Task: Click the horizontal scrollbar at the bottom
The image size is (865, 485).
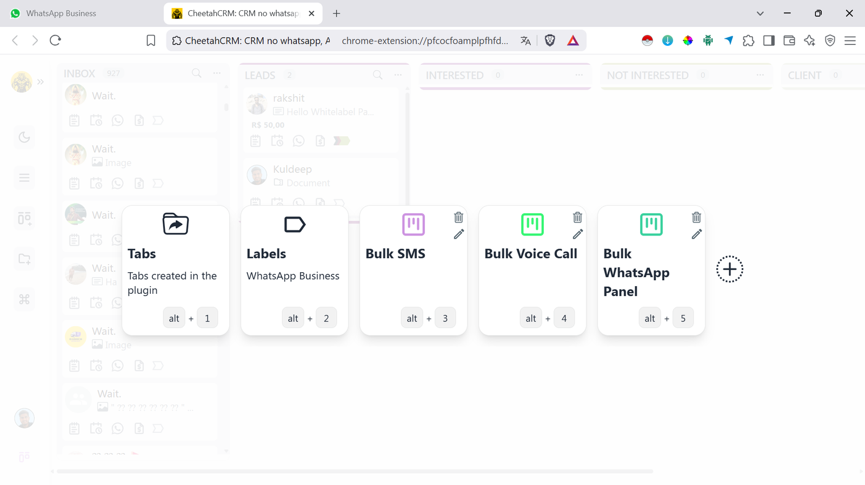Action: pyautogui.click(x=355, y=471)
